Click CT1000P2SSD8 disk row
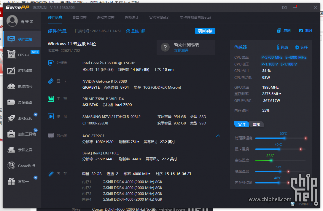 coord(144,123)
